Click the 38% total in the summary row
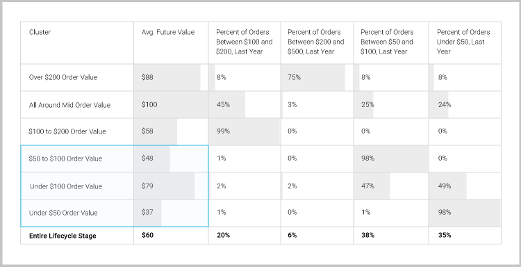The height and width of the screenshot is (267, 521). click(x=367, y=236)
